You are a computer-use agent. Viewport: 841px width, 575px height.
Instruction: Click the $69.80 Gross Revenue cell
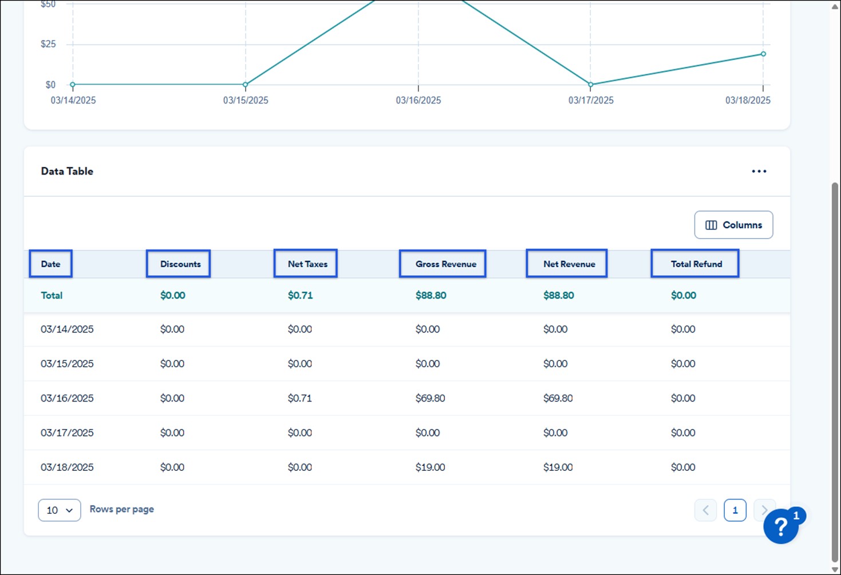(431, 398)
